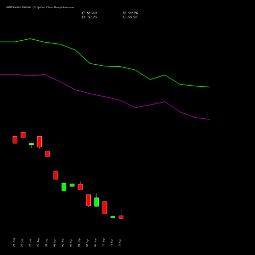Click the low value L: 58.95
The width and height of the screenshot is (255, 255).
pyautogui.click(x=130, y=17)
